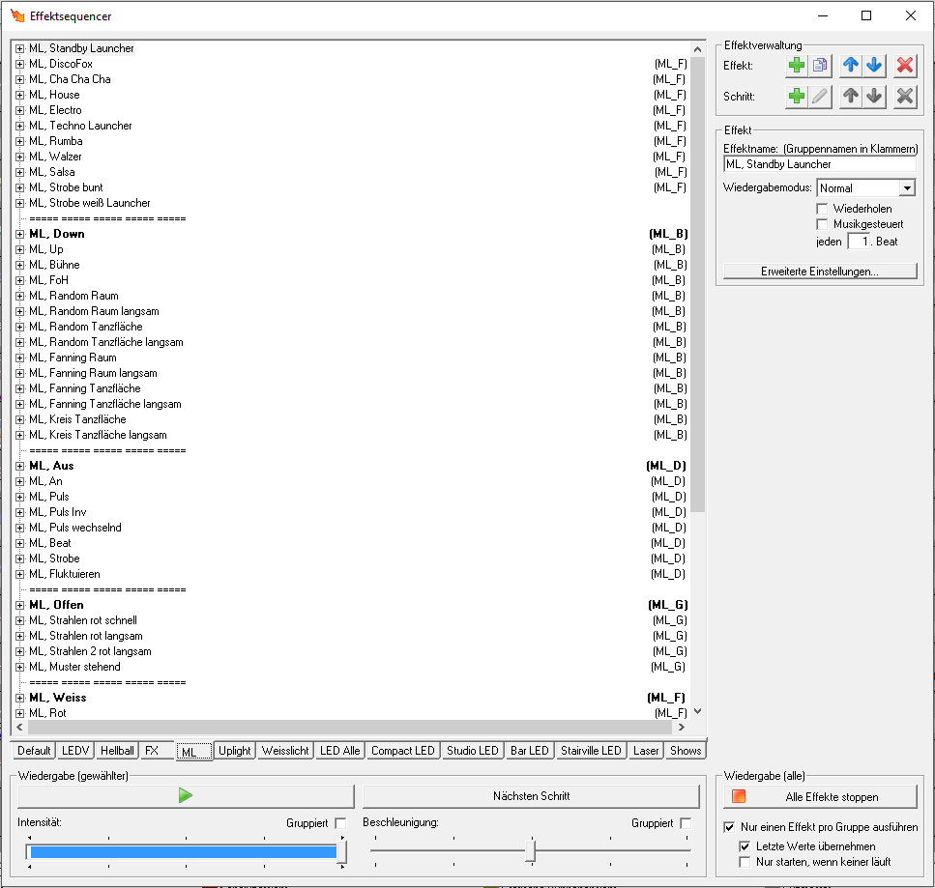The image size is (935, 888).
Task: Open the Shows tab
Action: tap(685, 750)
